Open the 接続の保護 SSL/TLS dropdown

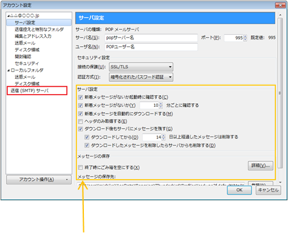pyautogui.click(x=141, y=67)
